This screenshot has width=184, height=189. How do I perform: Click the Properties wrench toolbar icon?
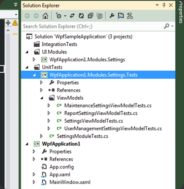pos(112,16)
